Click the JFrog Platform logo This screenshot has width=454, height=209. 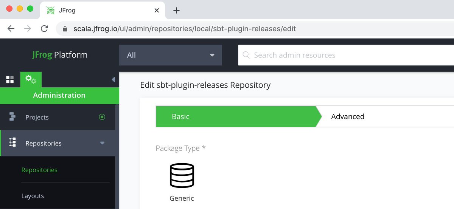pyautogui.click(x=60, y=55)
